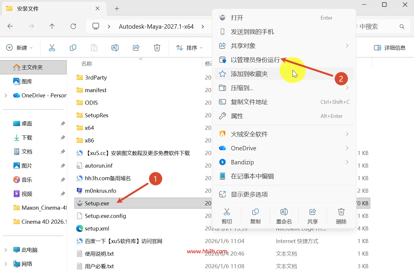Select the m0nkrus.nfo file
414x272 pixels.
pyautogui.click(x=97, y=191)
